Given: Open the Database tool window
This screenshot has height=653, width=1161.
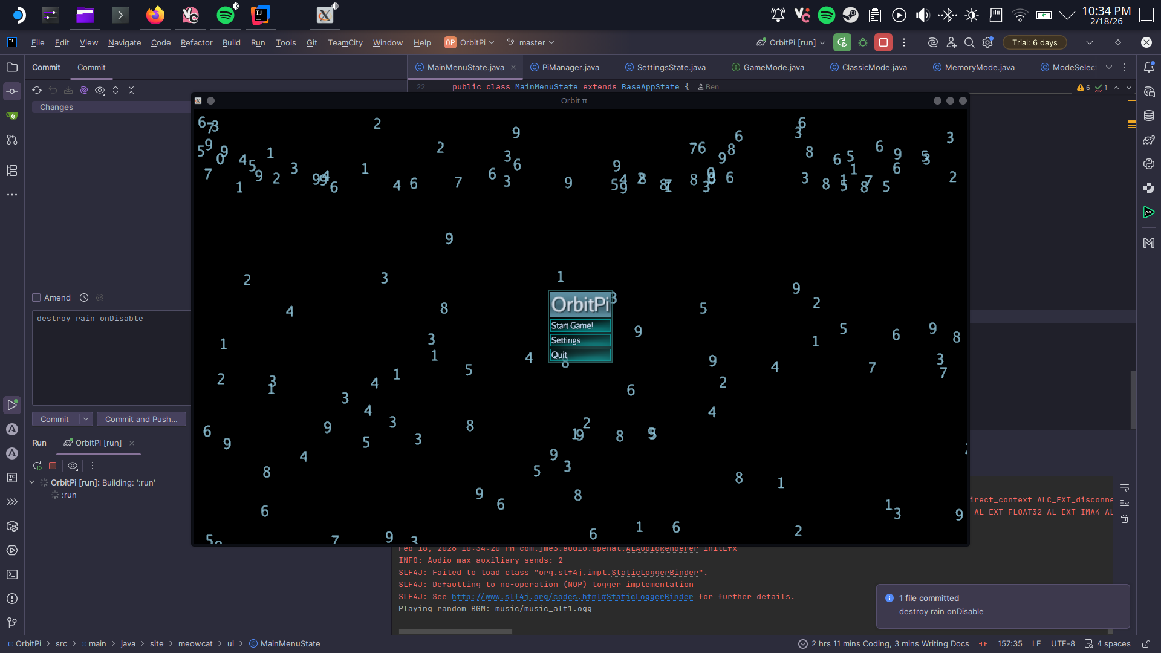Looking at the screenshot, I should point(1149,115).
